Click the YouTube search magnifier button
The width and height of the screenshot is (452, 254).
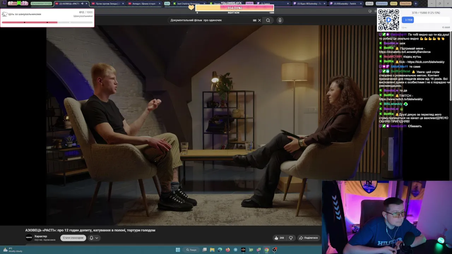(x=268, y=20)
